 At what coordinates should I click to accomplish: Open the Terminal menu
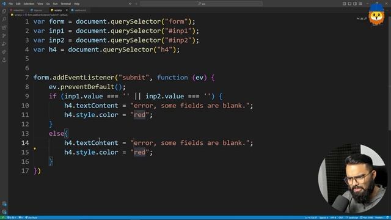click(66, 4)
